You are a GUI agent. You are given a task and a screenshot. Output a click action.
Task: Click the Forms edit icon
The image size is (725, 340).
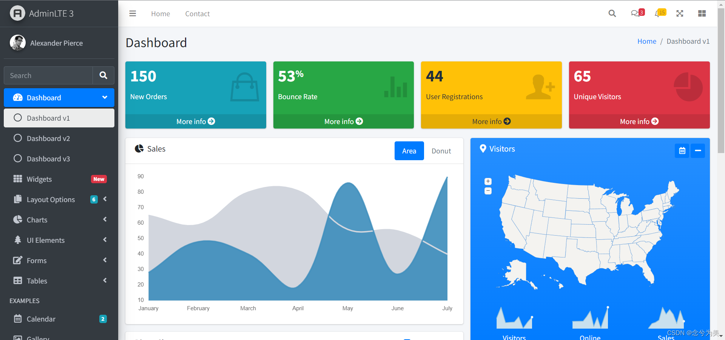18,260
